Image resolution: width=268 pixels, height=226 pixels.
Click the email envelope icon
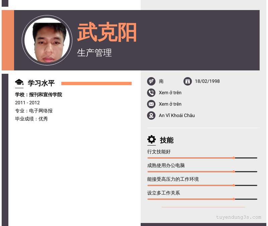(x=151, y=104)
